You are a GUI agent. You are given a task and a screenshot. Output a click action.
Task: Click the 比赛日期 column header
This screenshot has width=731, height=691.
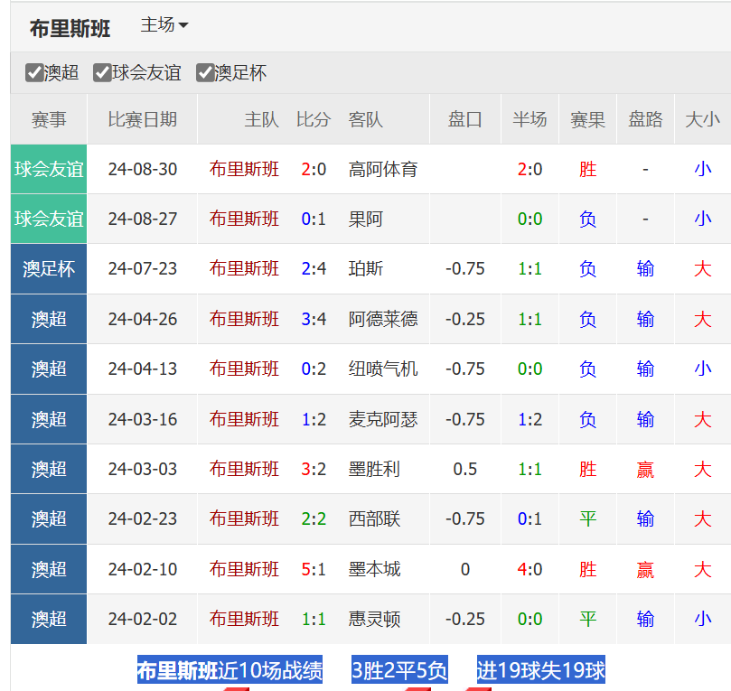tap(142, 120)
